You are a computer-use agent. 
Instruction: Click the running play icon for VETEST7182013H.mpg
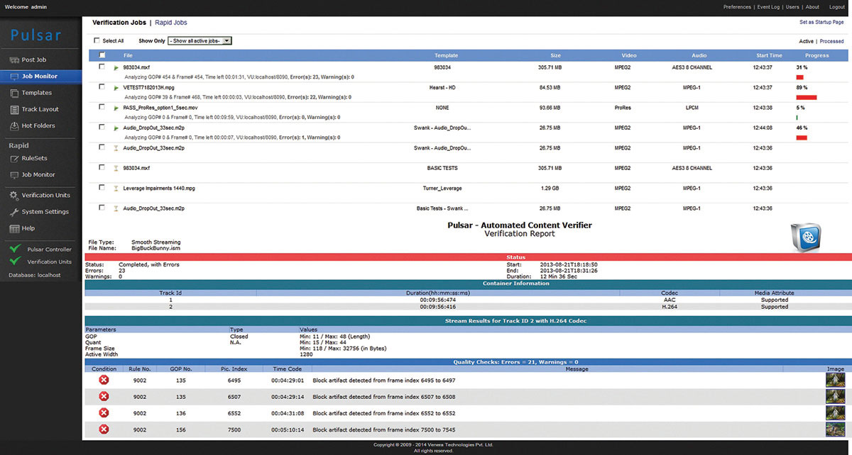click(x=116, y=87)
